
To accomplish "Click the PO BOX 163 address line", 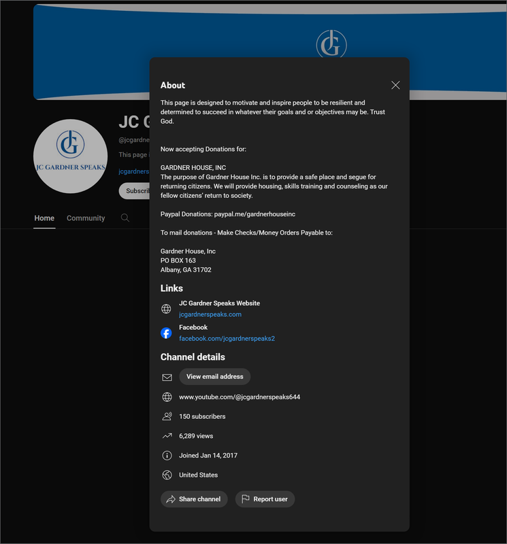I will [178, 260].
